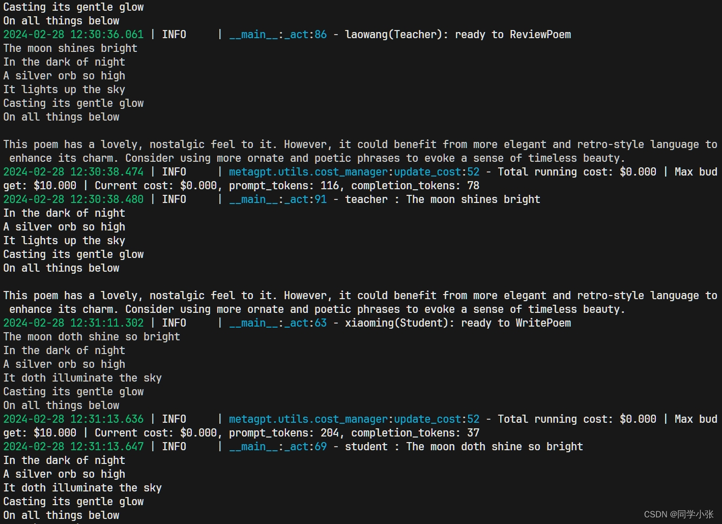Click the timestamp 2024-02-28 12:31:13.647
This screenshot has width=722, height=524.
click(73, 447)
